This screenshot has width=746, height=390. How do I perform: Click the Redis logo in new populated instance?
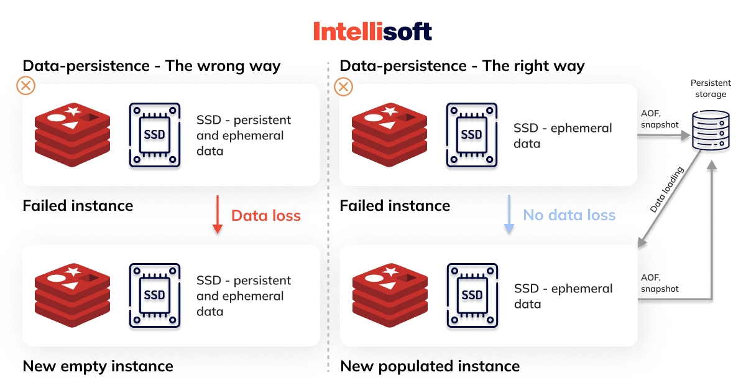(390, 291)
